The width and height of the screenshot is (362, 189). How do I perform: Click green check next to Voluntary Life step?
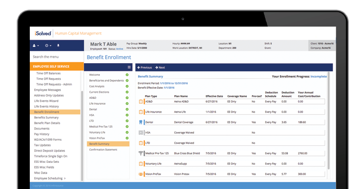pos(127,132)
